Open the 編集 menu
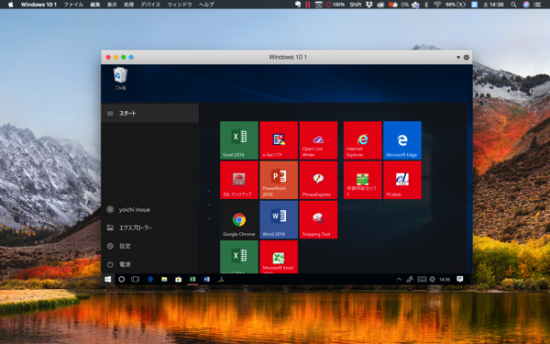This screenshot has width=550, height=344. (95, 5)
